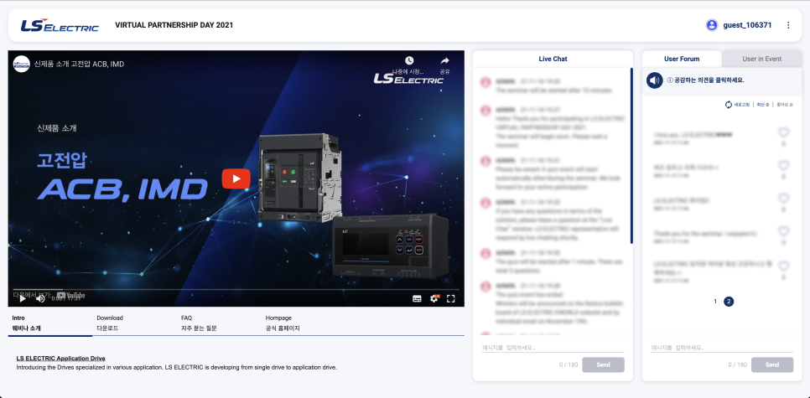The image size is (810, 398).
Task: Click the red YouTube play button on video
Action: 236,178
